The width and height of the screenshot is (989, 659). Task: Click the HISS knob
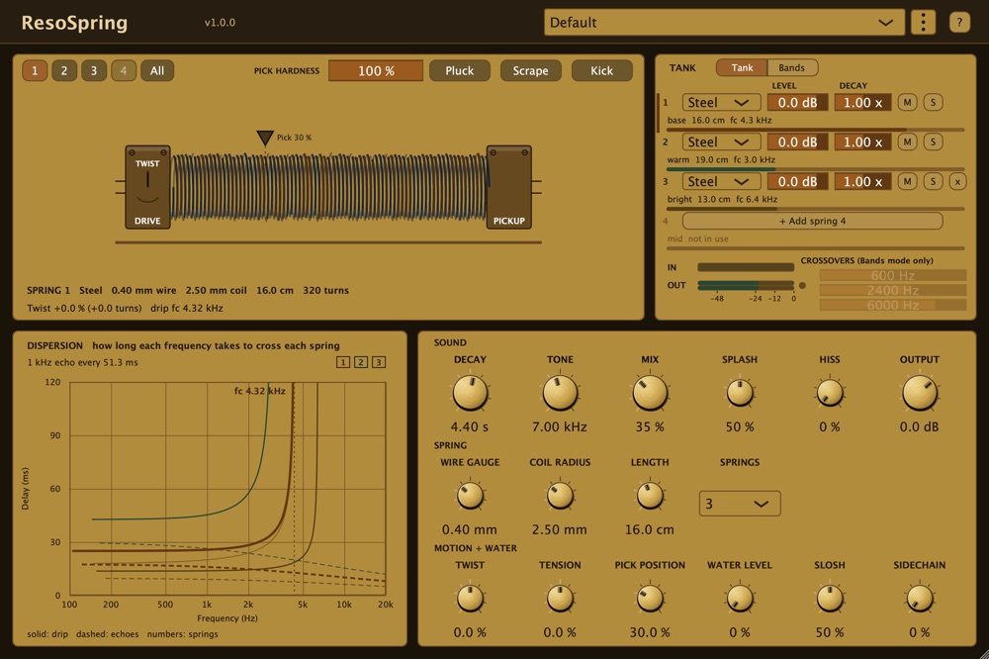pyautogui.click(x=830, y=393)
